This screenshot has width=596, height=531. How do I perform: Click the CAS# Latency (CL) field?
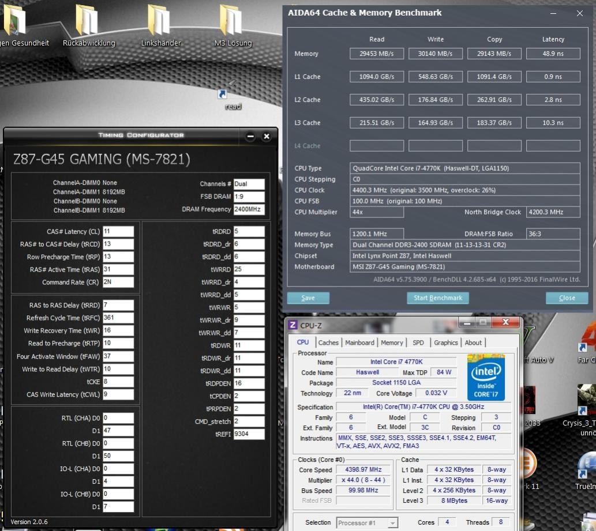click(x=118, y=231)
